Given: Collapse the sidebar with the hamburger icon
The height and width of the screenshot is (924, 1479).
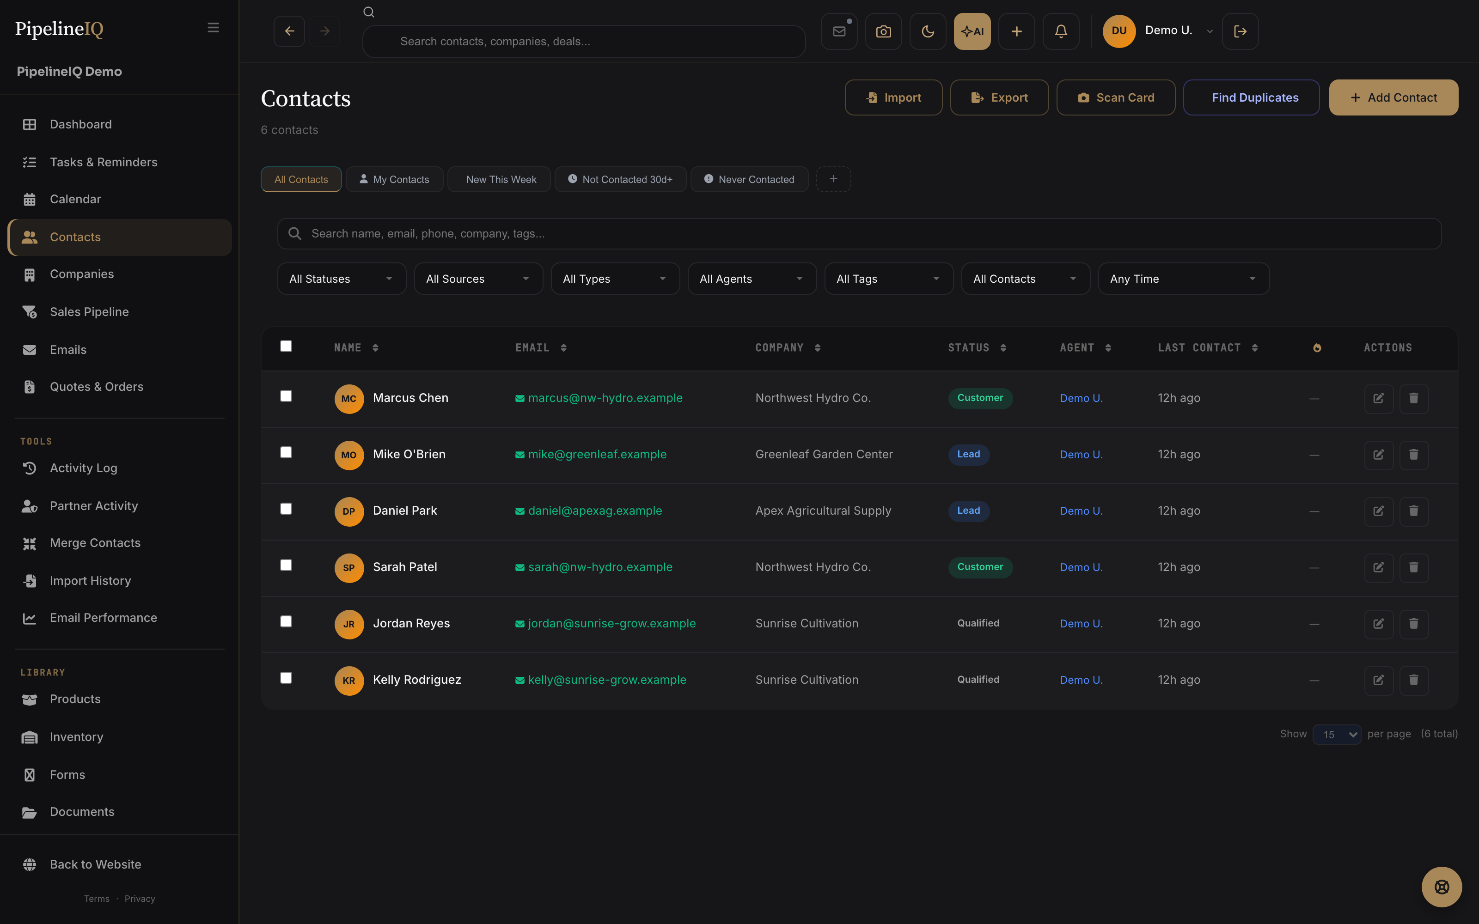Looking at the screenshot, I should point(213,28).
